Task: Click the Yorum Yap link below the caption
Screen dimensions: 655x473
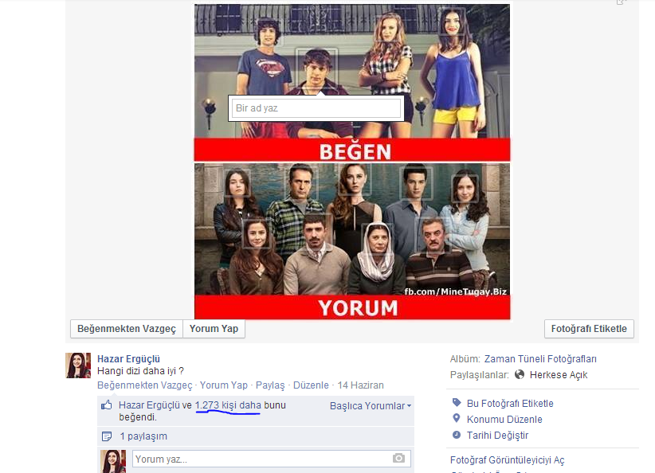Action: click(223, 385)
